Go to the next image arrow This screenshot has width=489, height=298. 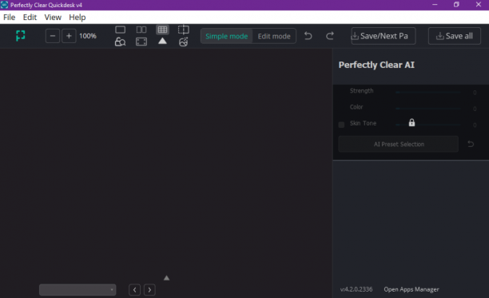(x=149, y=290)
